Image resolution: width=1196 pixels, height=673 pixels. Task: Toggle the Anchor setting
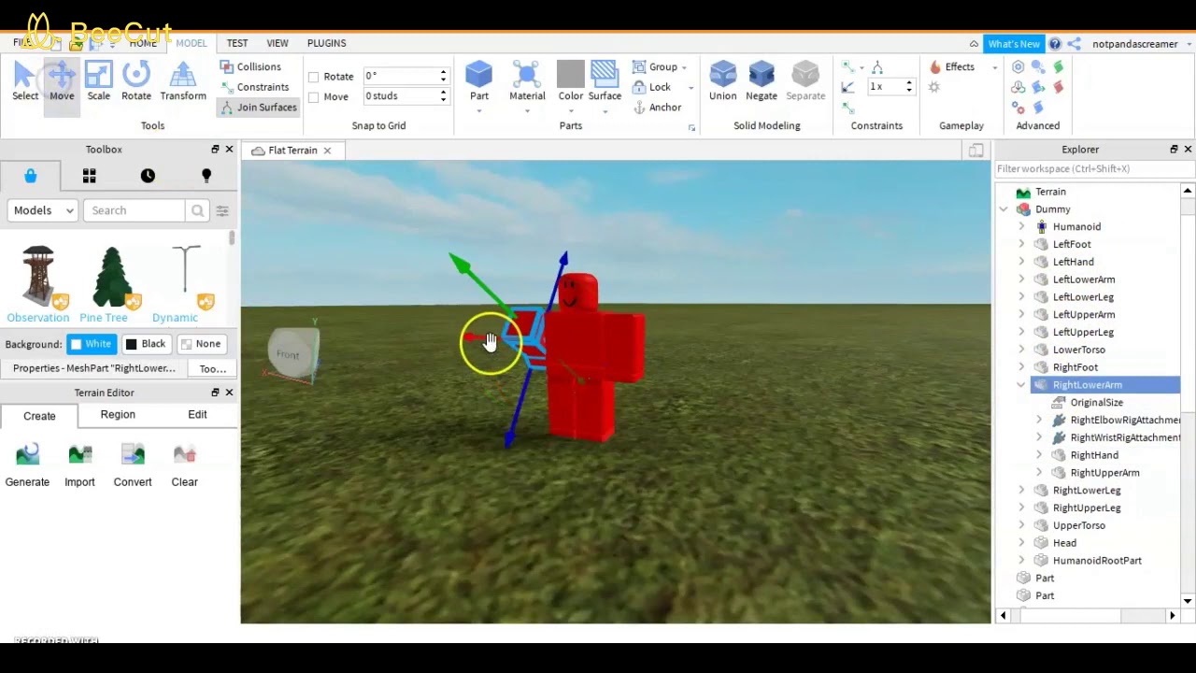[657, 107]
